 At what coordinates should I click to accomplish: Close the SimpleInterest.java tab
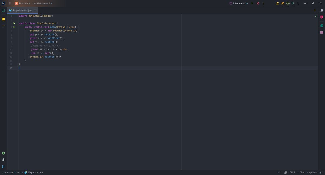click(35, 10)
